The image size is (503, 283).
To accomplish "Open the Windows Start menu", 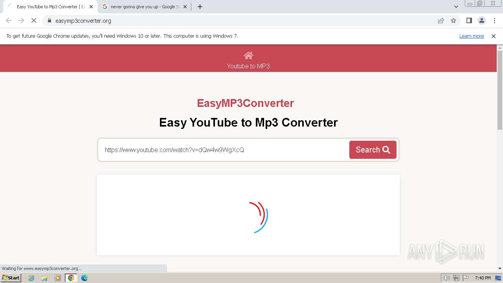I will pyautogui.click(x=11, y=278).
